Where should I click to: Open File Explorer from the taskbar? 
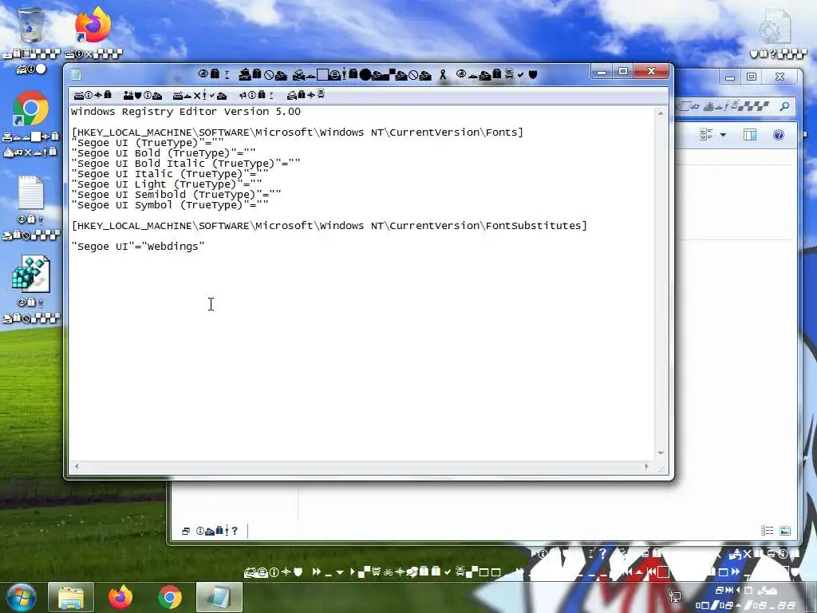pyautogui.click(x=71, y=597)
